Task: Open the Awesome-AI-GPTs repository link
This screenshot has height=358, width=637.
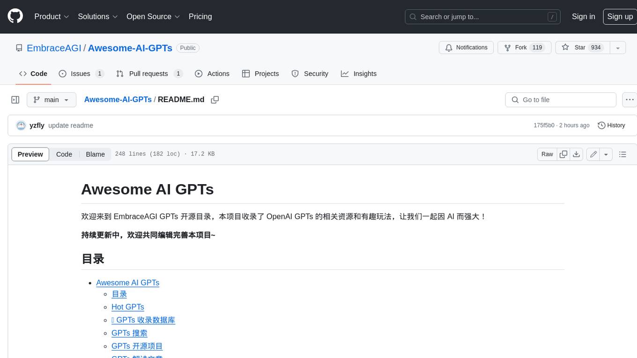Action: [130, 48]
